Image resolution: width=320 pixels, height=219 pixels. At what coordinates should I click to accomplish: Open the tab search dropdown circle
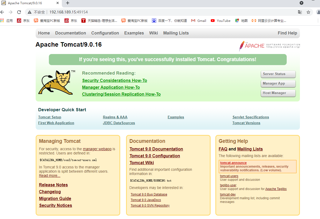[302, 3]
